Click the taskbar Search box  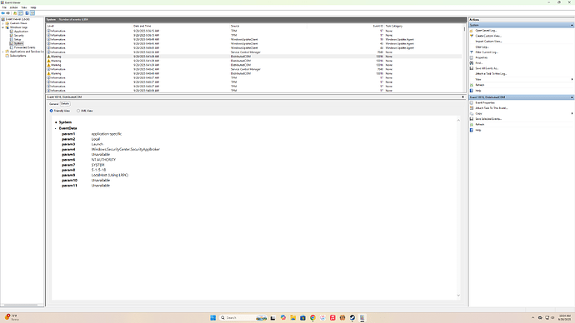242,317
